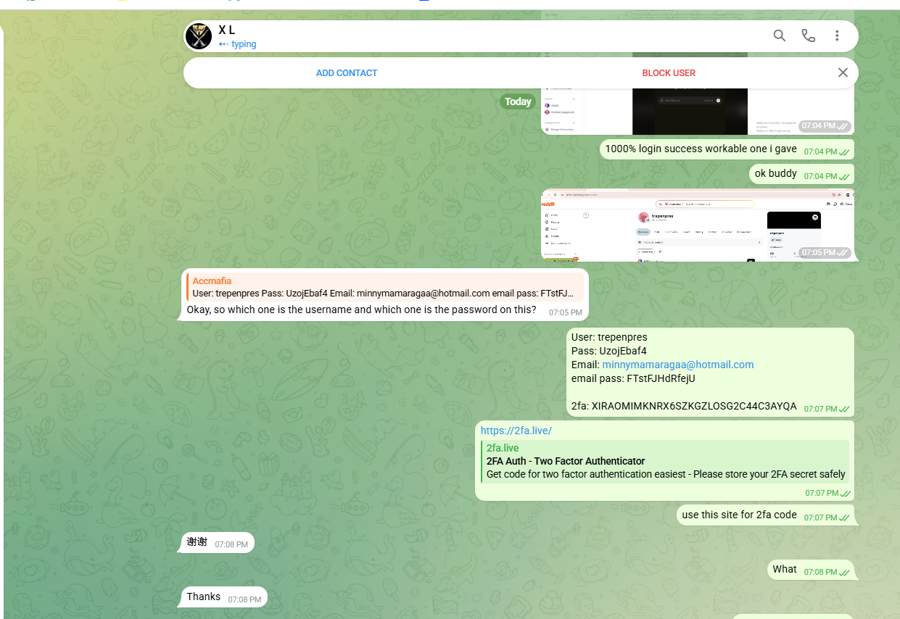Viewport: 900px width, 619px height.
Task: Open the https://2fa.live/ link
Action: point(516,431)
